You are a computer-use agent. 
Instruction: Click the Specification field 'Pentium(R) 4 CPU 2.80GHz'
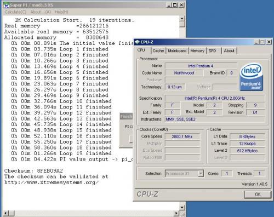pyautogui.click(x=215, y=98)
